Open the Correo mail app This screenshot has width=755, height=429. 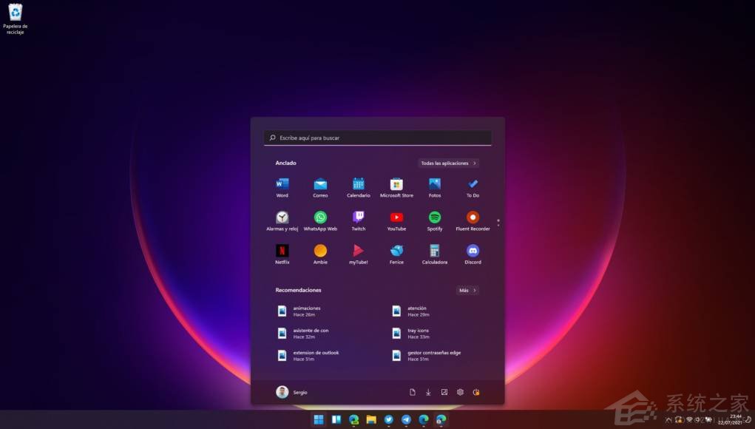320,188
